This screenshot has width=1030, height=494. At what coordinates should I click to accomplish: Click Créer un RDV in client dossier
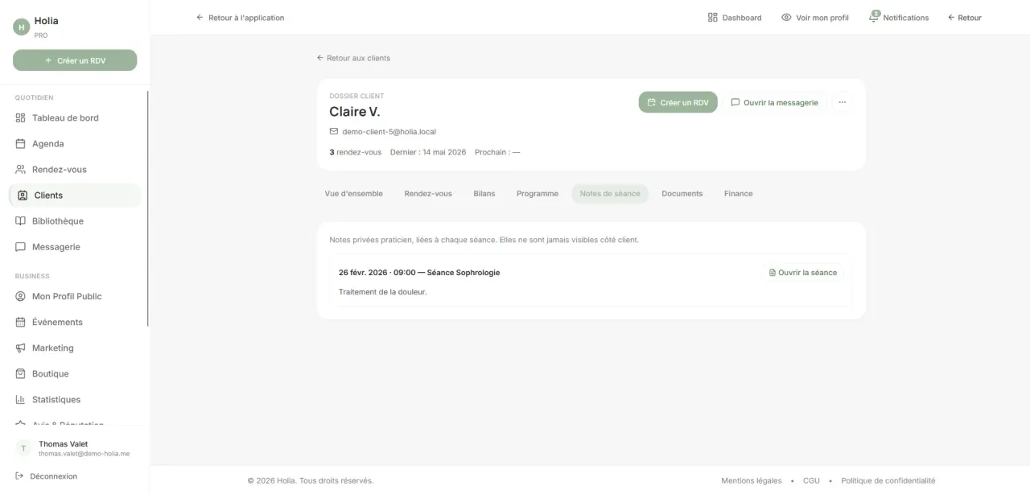[678, 102]
